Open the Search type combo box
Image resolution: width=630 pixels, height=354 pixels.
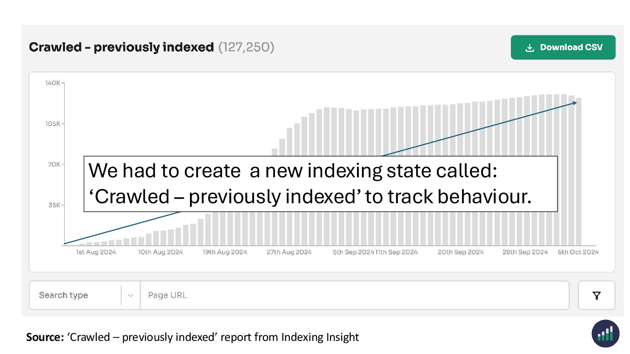click(x=75, y=295)
